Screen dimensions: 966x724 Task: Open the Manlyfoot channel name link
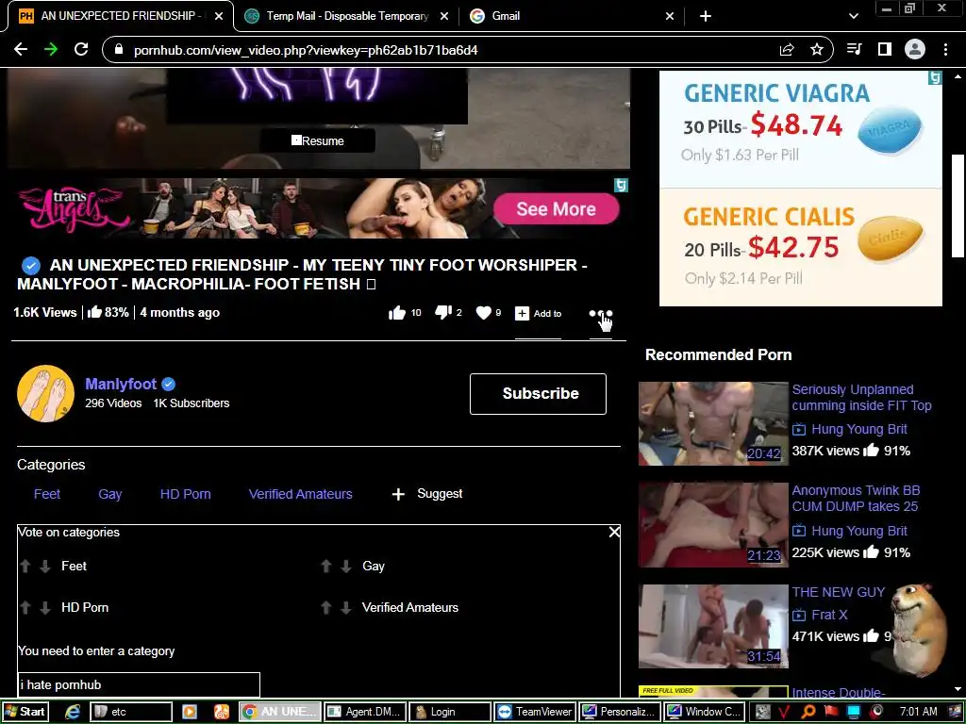point(121,385)
